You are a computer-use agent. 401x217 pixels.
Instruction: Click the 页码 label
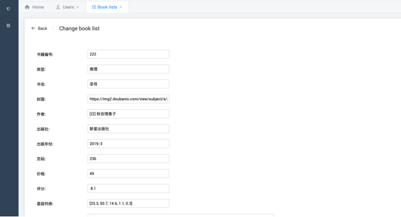pyautogui.click(x=41, y=159)
